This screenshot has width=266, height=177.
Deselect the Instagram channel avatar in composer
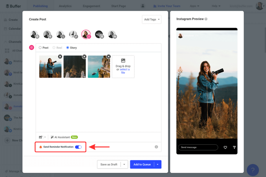(x=86, y=35)
